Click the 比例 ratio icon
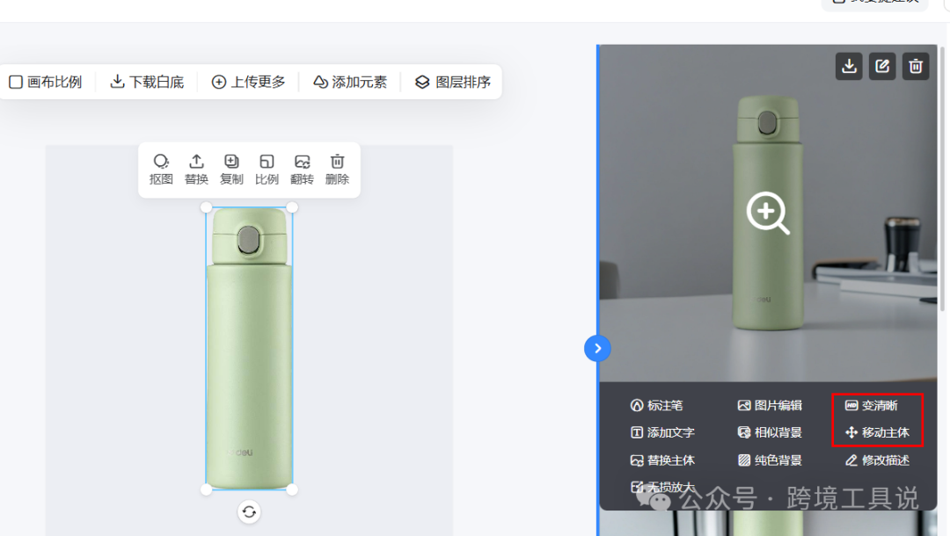Viewport: 950px width, 536px height. pos(267,169)
